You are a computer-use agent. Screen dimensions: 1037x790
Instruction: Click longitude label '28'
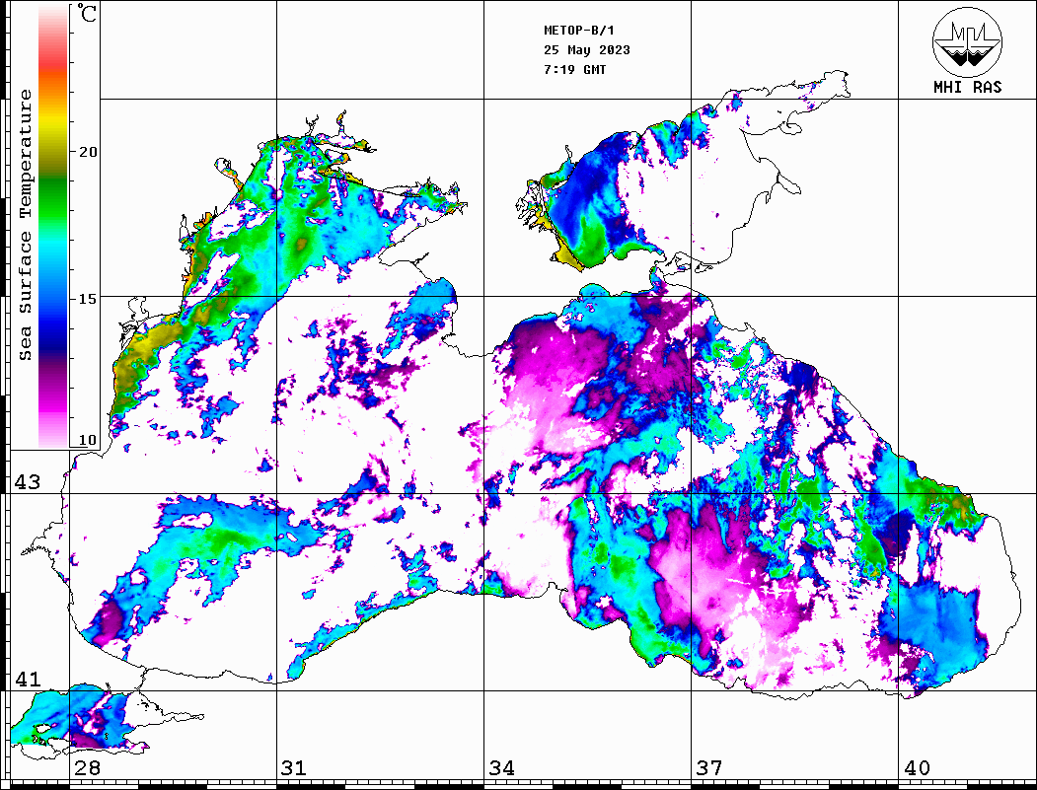pos(87,768)
